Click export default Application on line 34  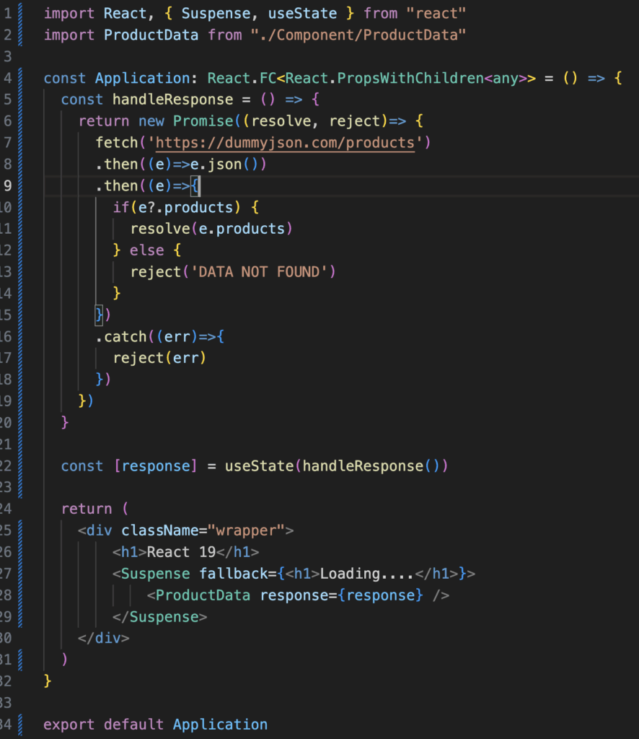coord(155,725)
